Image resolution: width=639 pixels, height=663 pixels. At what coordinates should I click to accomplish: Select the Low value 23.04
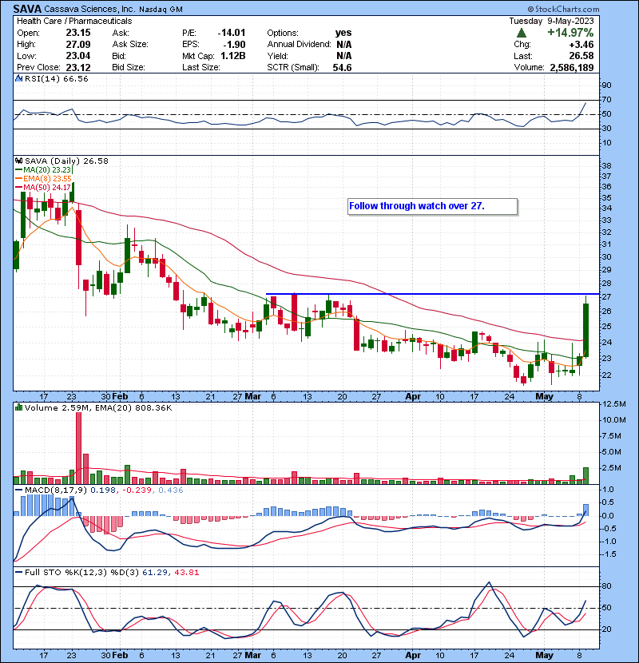click(78, 56)
